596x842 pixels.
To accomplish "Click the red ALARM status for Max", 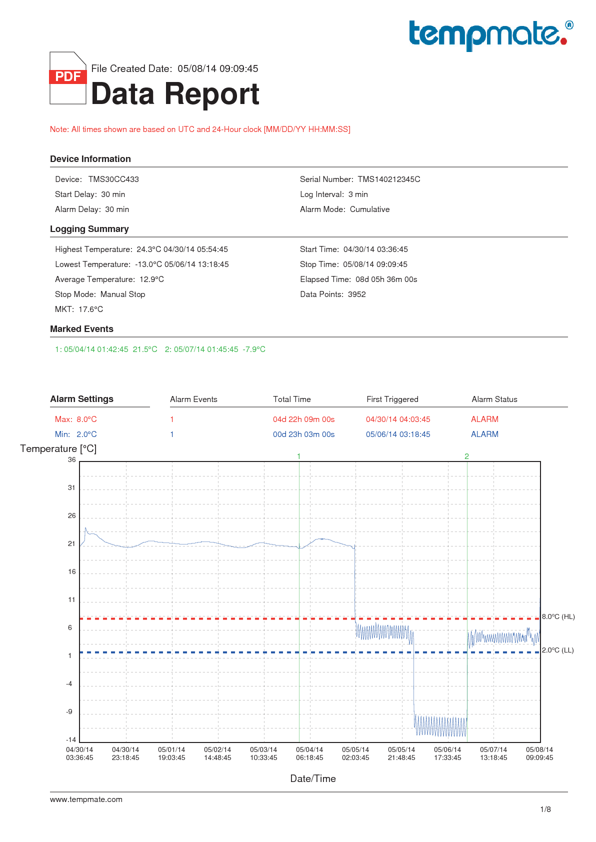I will tap(484, 419).
